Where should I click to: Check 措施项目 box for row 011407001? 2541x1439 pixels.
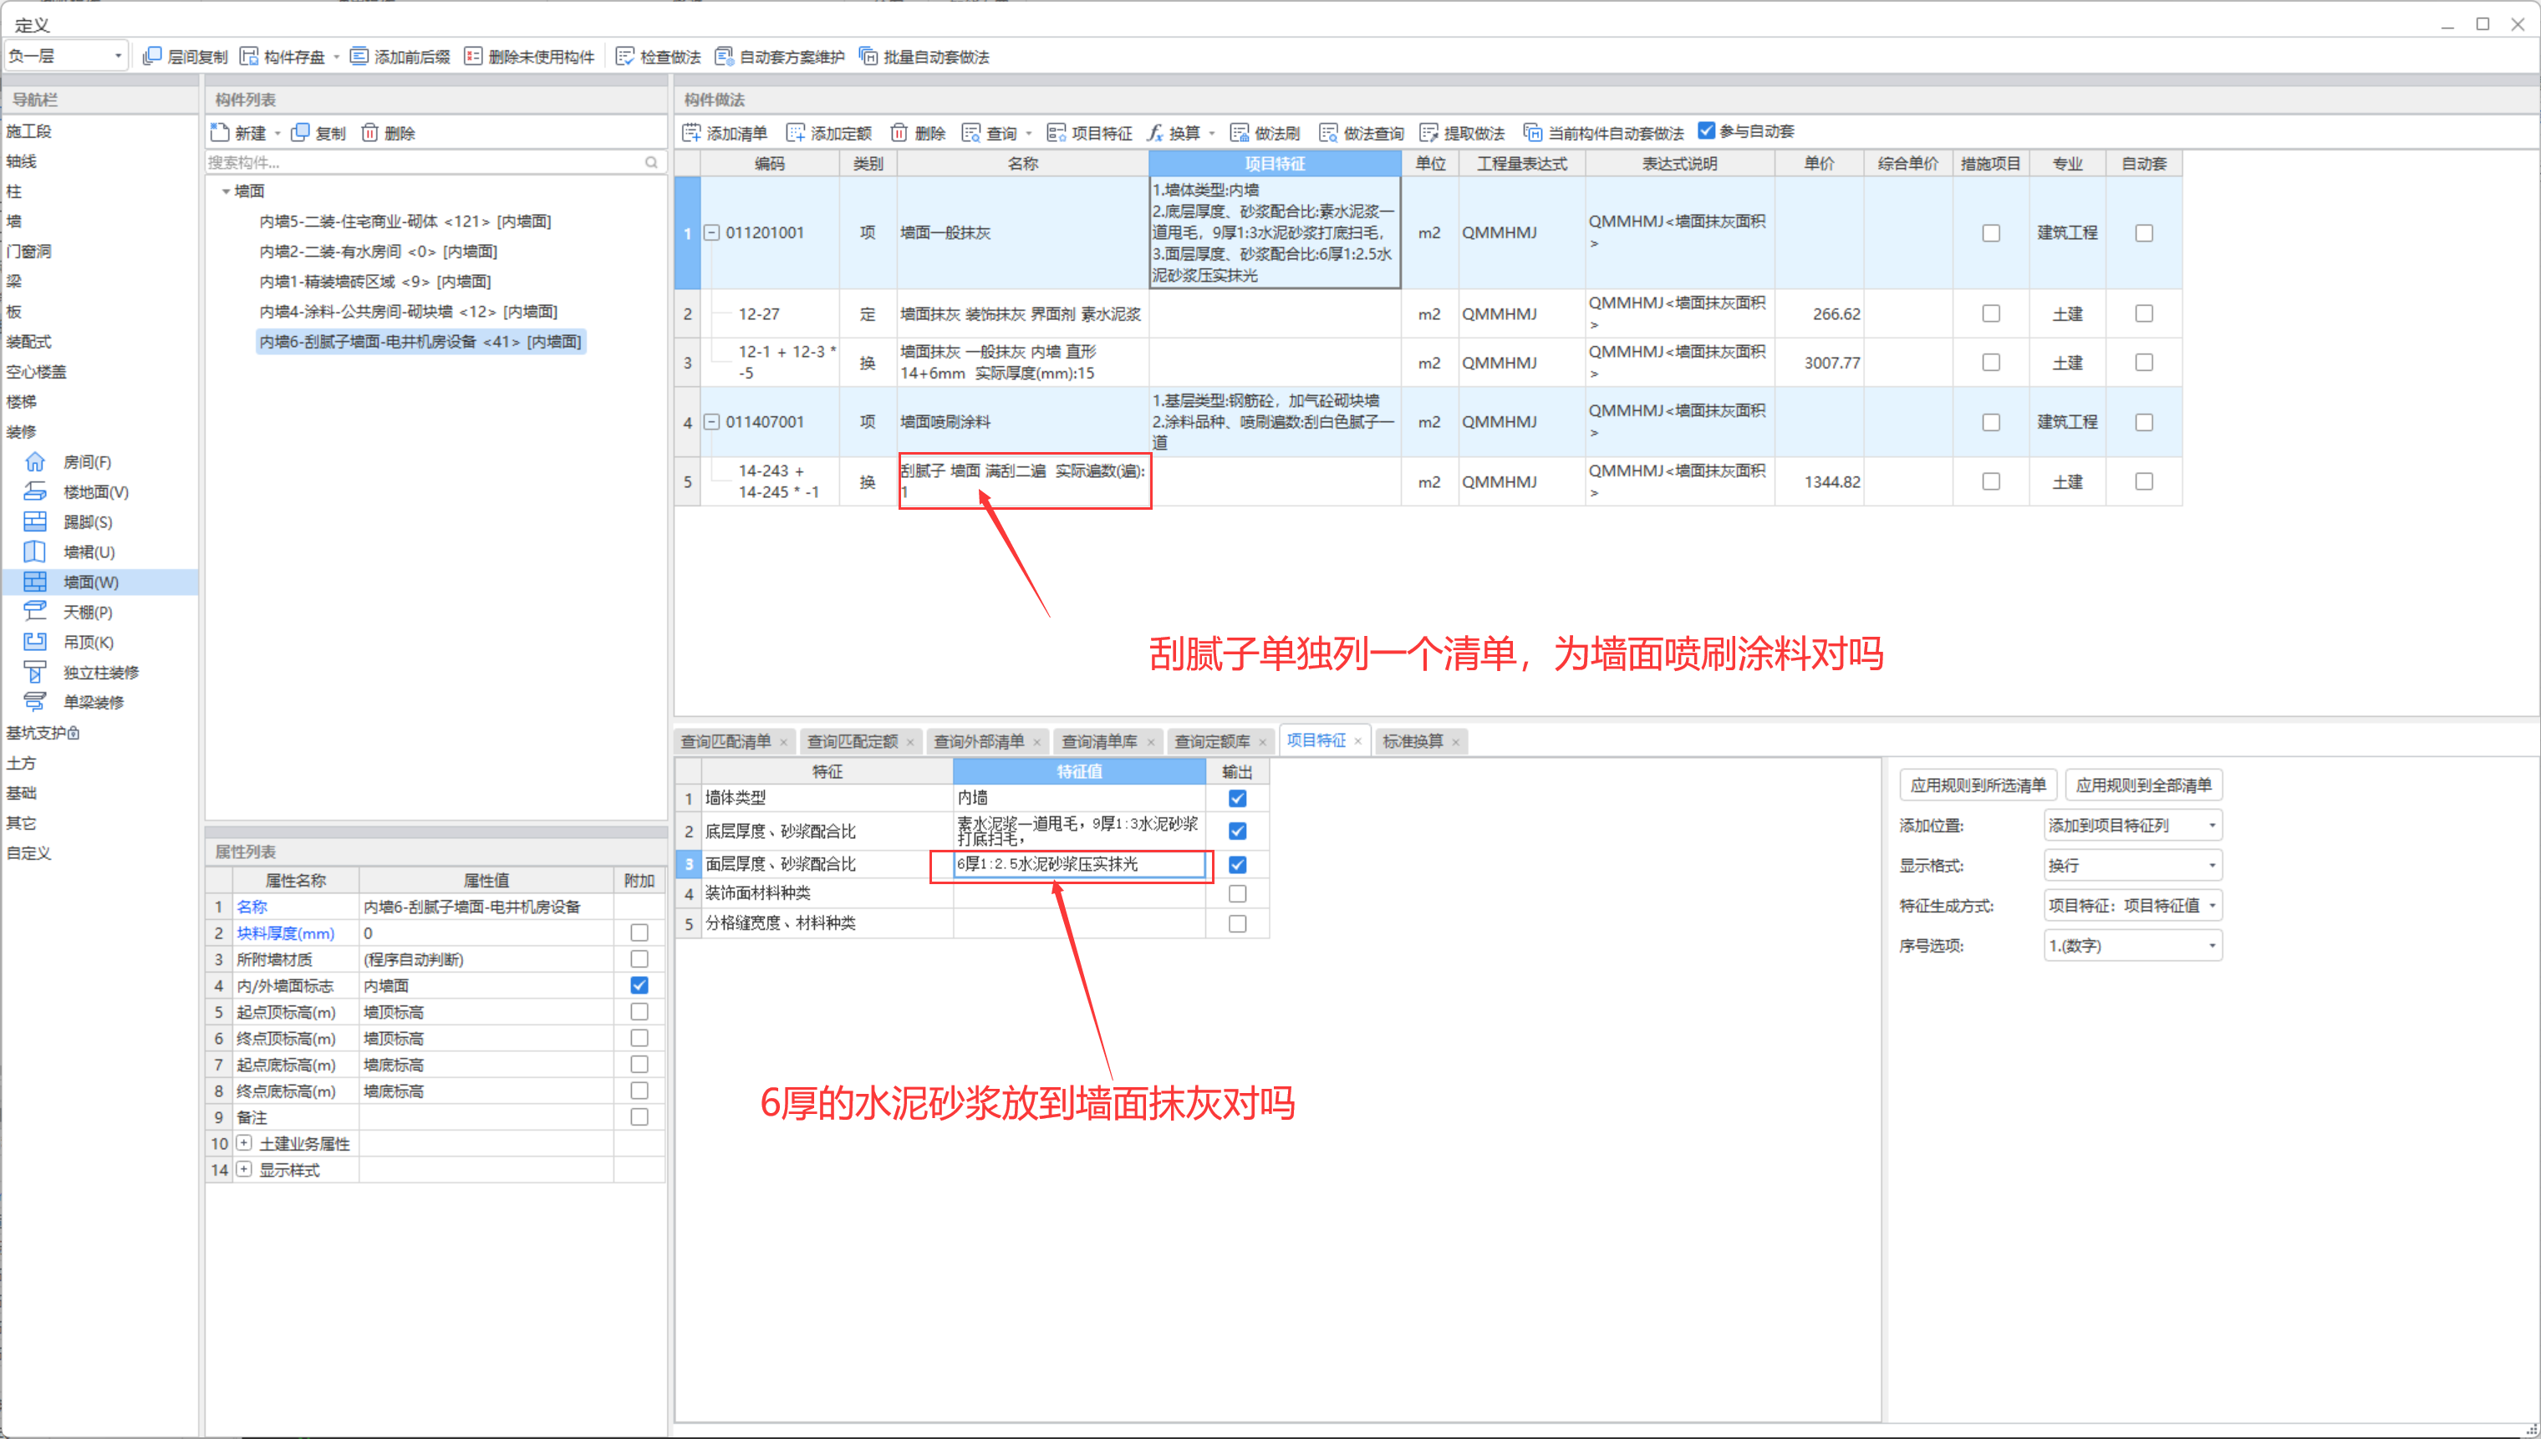tap(1990, 422)
